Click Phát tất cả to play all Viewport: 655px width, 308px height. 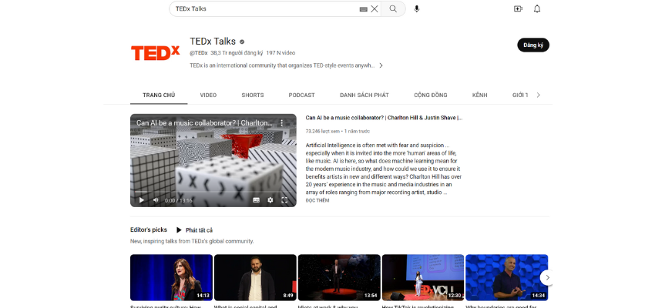[x=194, y=230]
